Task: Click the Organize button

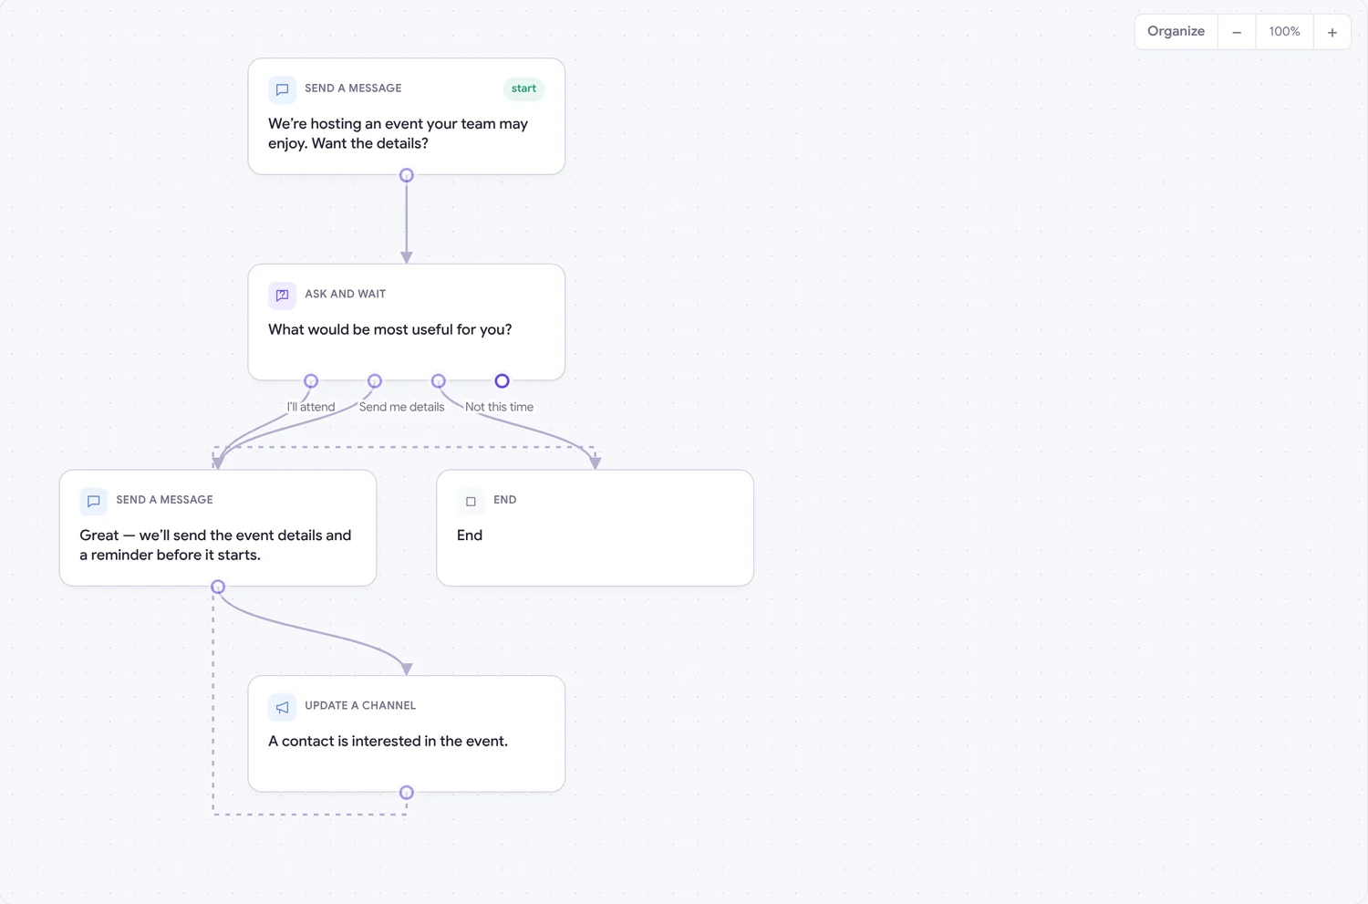Action: [1176, 32]
